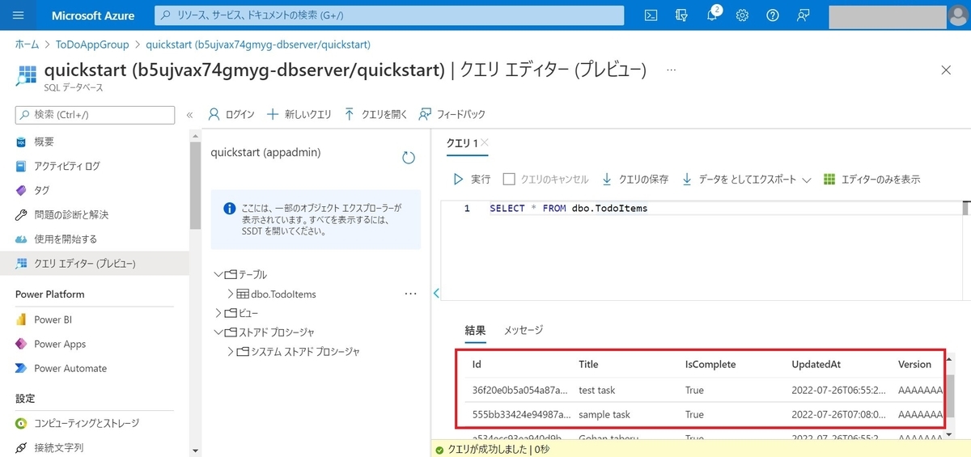Click クエリを開く in the toolbar

click(375, 114)
